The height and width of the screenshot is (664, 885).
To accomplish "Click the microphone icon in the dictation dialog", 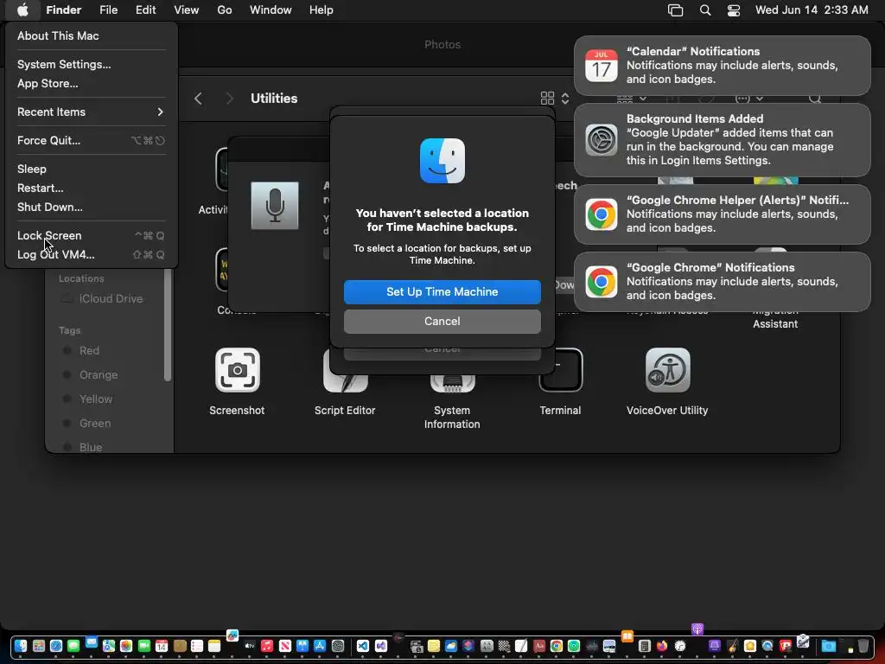I will tap(275, 206).
